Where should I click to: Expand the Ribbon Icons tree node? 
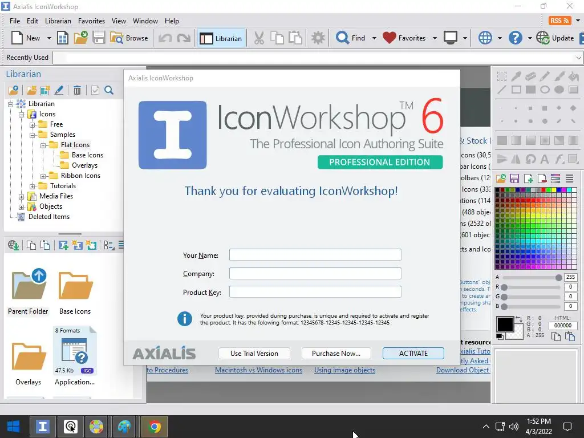coord(43,176)
